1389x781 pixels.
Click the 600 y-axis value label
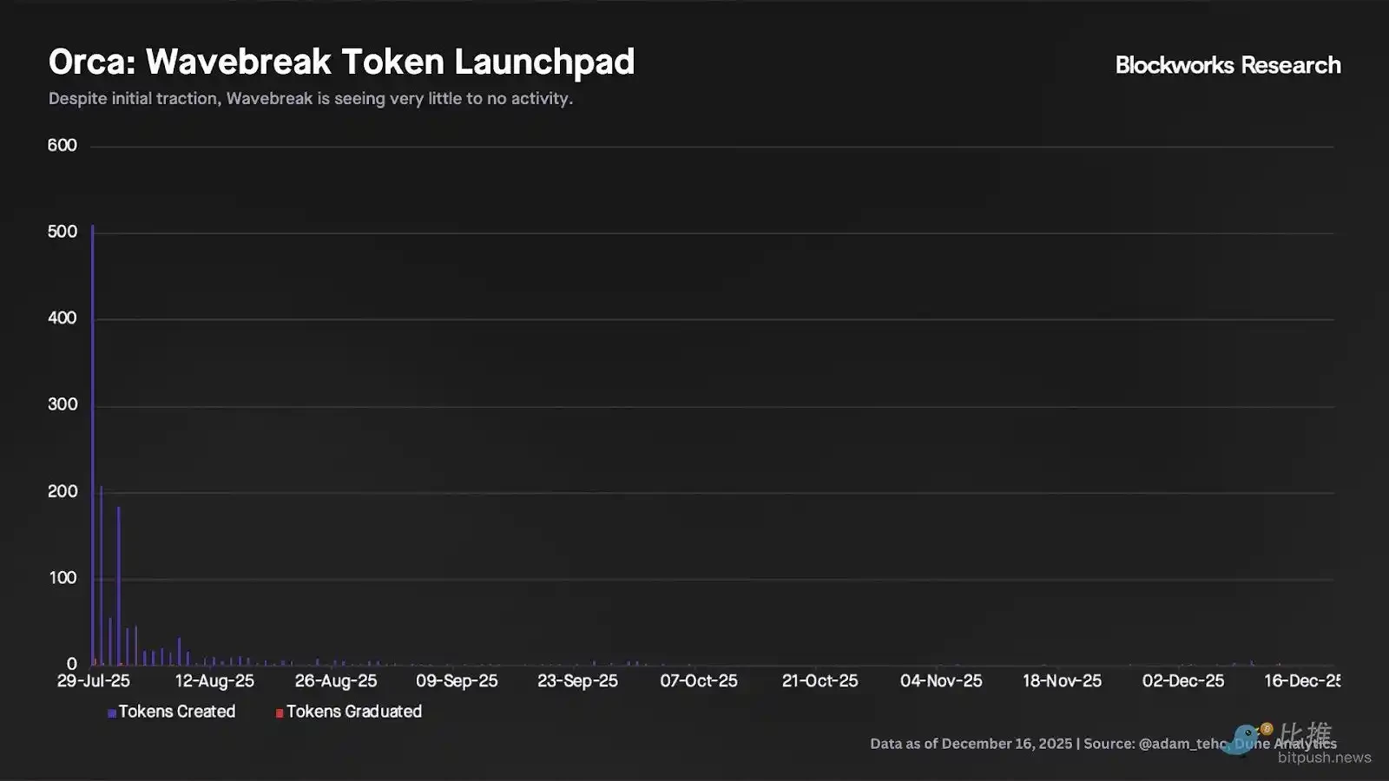point(63,146)
